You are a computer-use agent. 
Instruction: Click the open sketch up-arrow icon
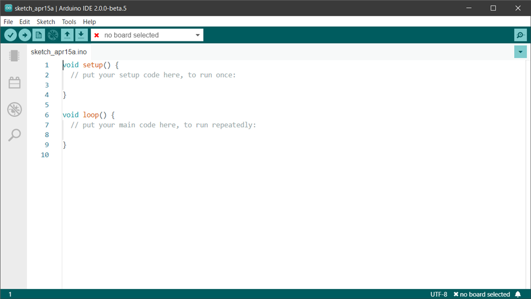[x=67, y=35]
